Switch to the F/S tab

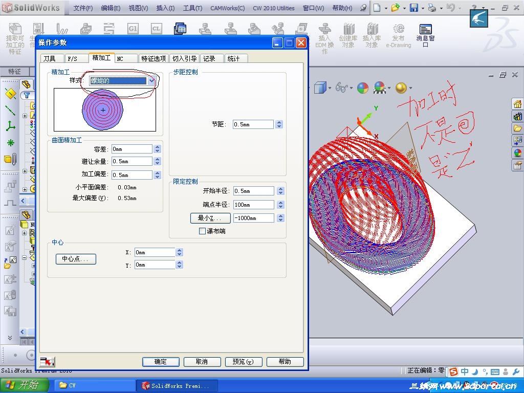tap(76, 58)
